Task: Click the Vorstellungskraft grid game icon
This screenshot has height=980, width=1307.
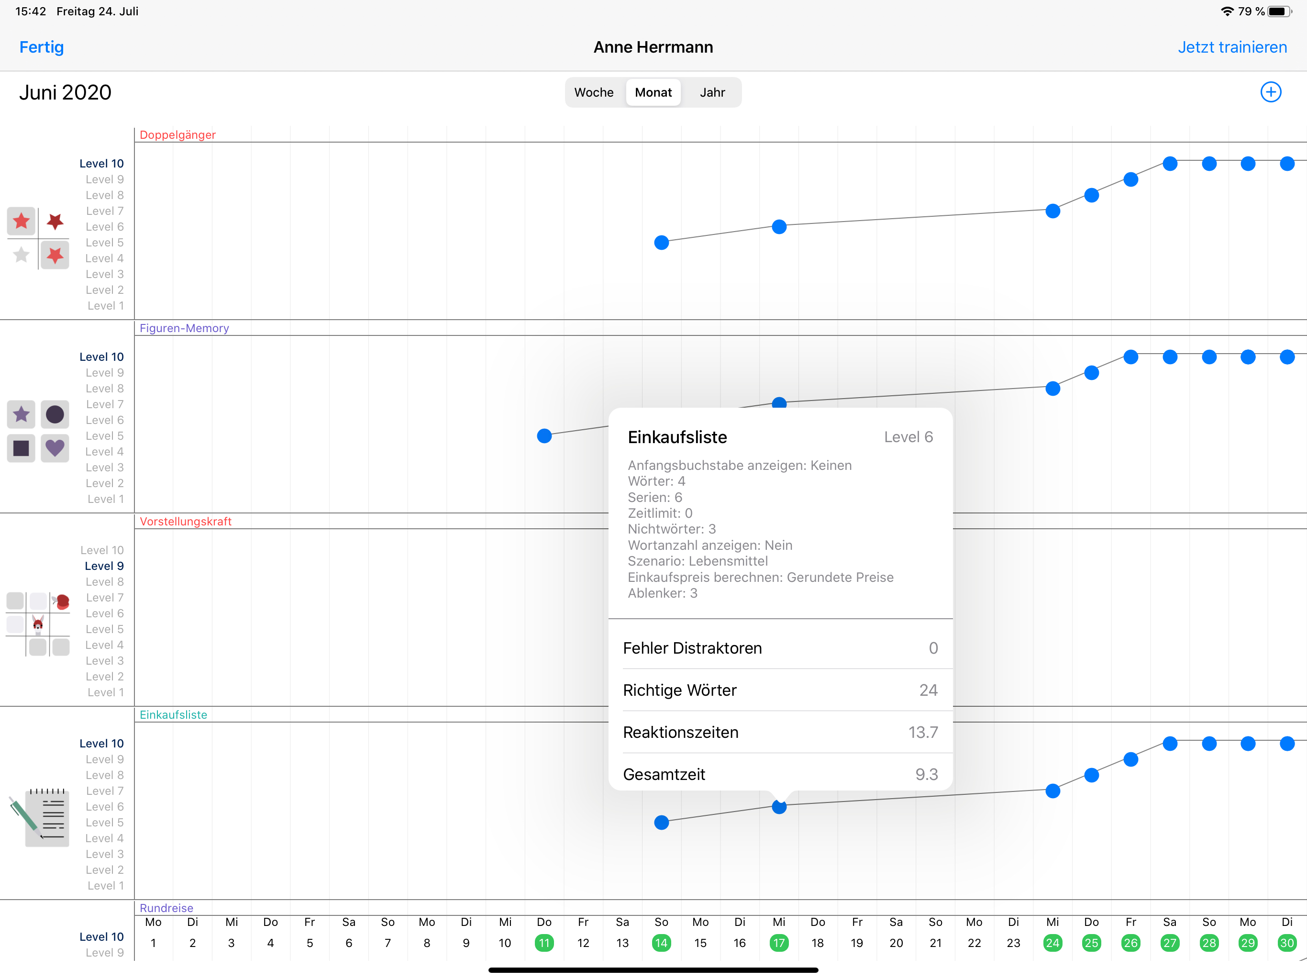Action: click(x=38, y=624)
